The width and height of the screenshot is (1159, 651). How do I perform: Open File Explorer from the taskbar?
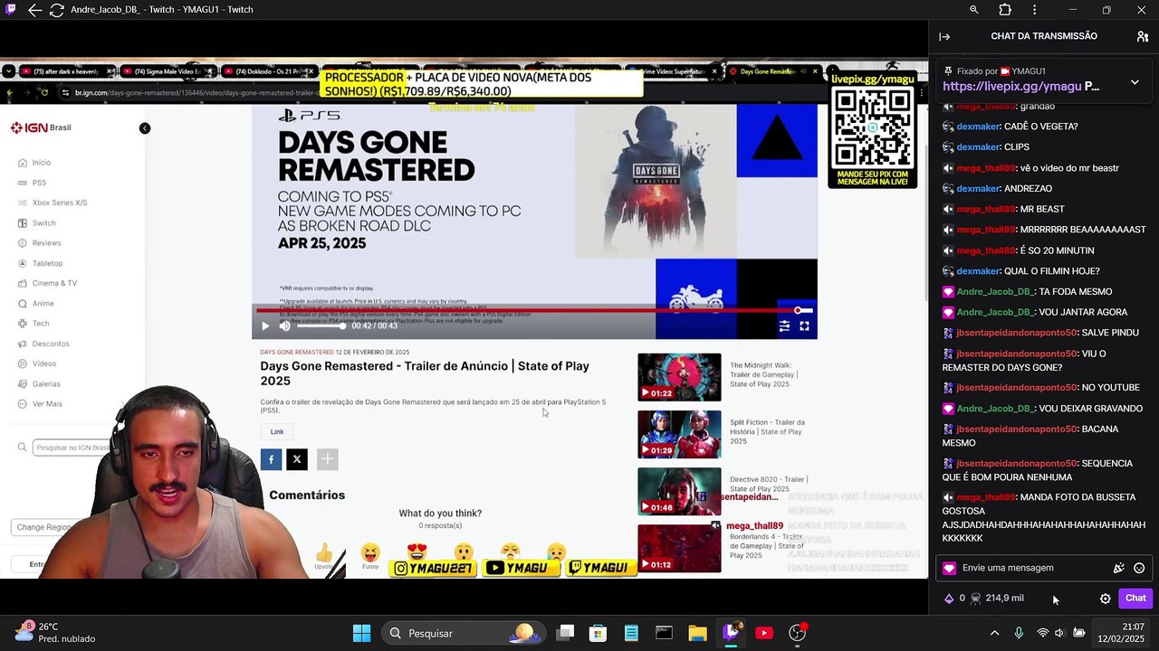[697, 633]
